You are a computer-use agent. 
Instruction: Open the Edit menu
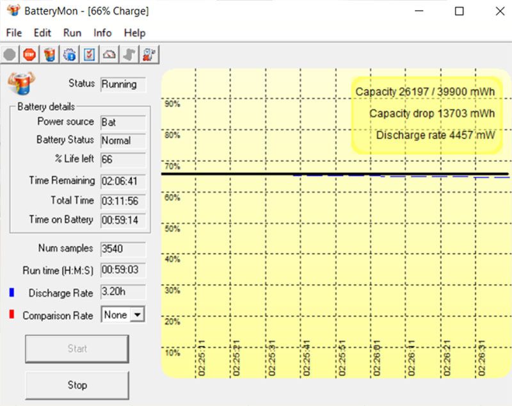(x=42, y=33)
